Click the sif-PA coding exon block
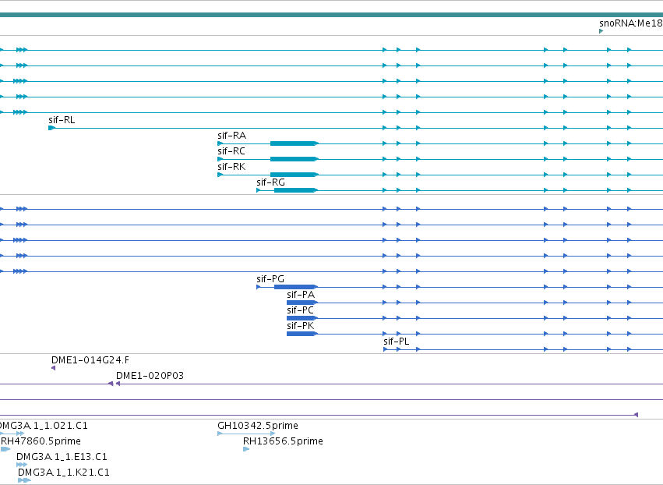The height and width of the screenshot is (485, 663). [x=302, y=303]
